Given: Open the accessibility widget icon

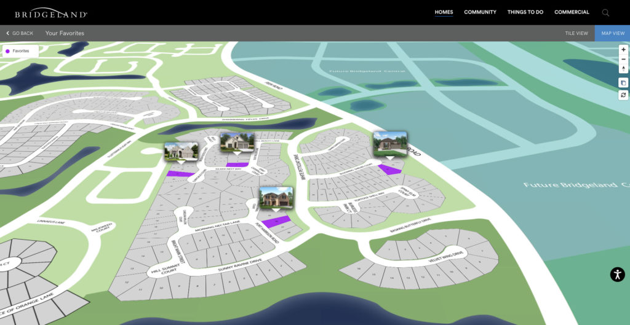Looking at the screenshot, I should 618,275.
